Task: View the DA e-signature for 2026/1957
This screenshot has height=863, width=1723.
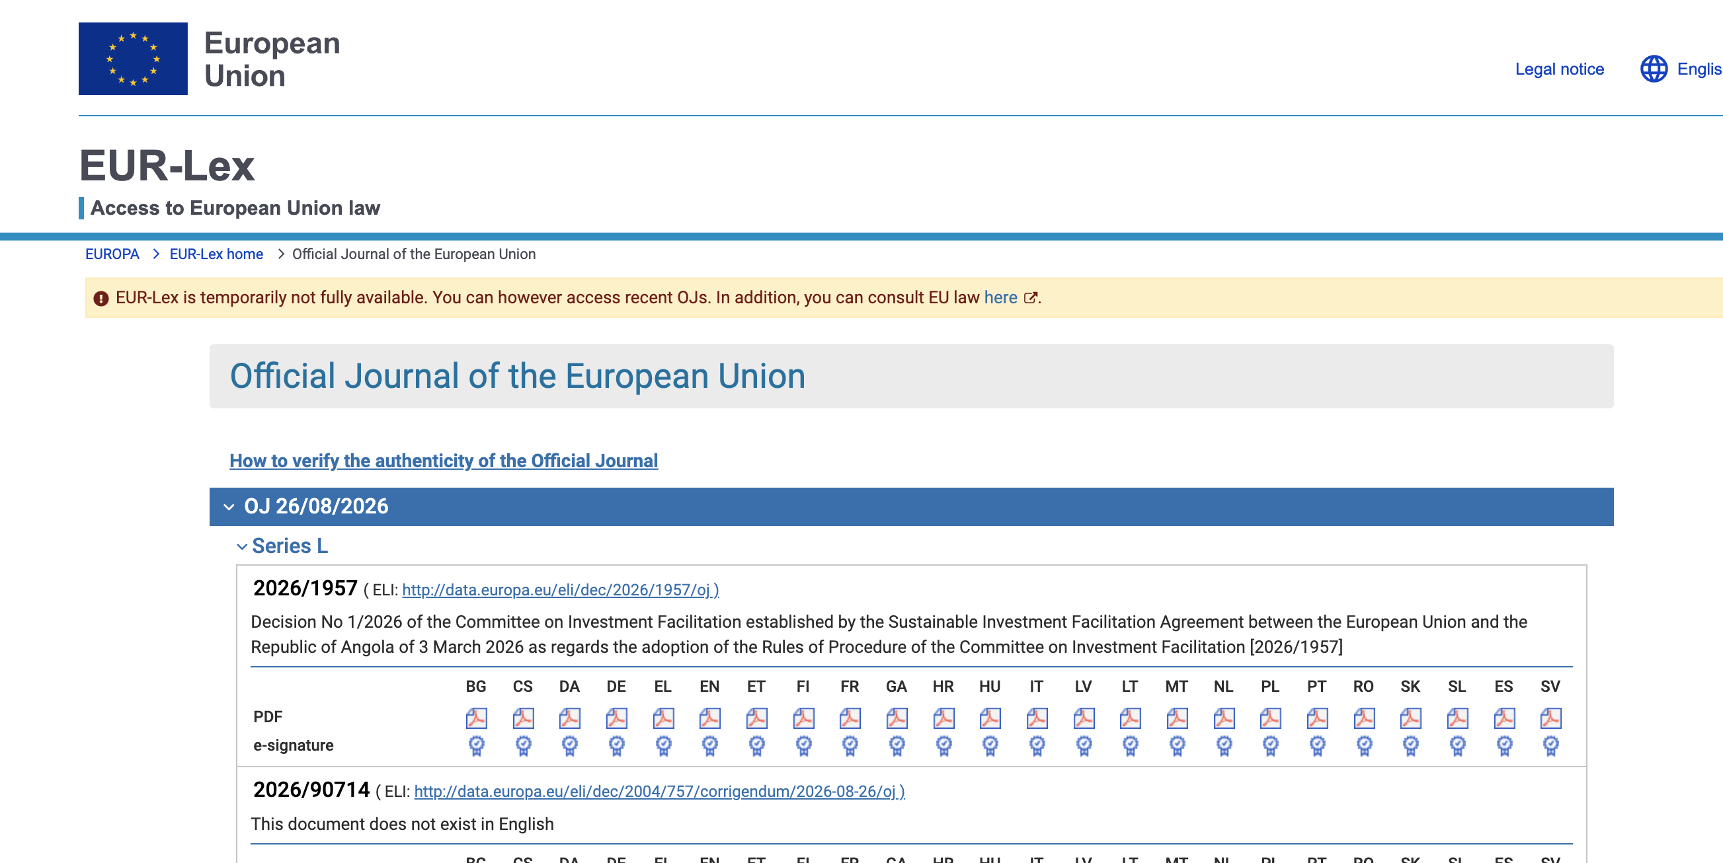Action: click(x=570, y=745)
